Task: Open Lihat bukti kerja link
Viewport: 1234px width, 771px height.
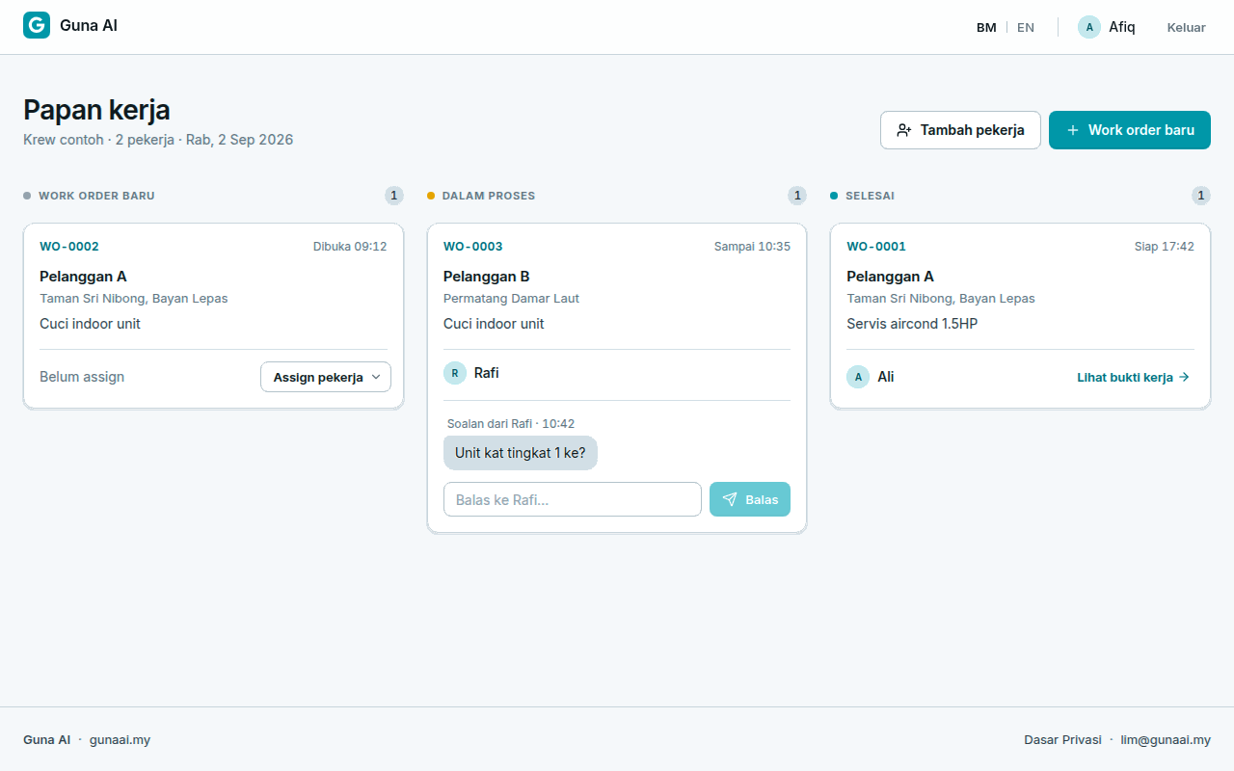Action: point(1134,377)
